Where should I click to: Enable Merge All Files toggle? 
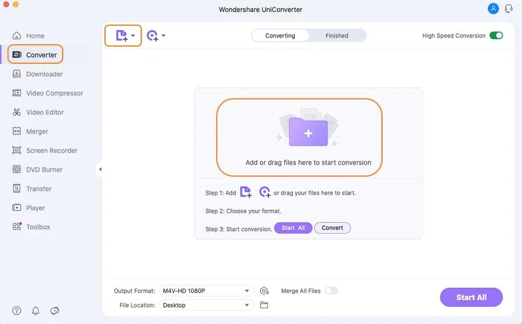pyautogui.click(x=331, y=291)
